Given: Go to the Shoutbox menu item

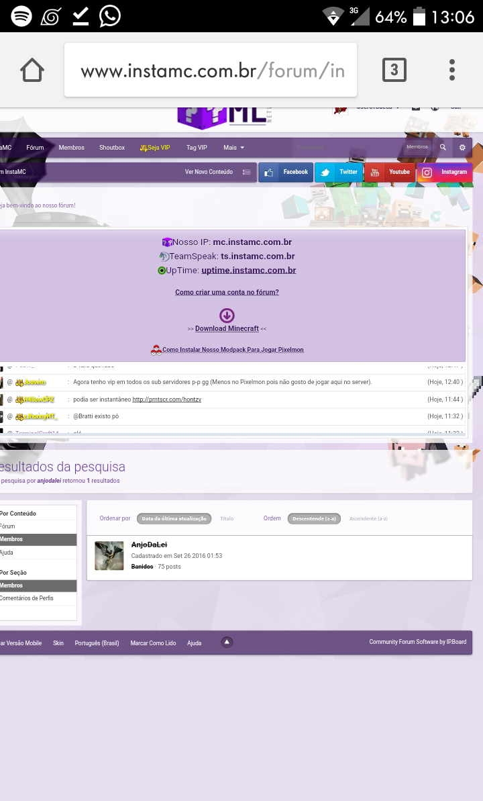Looking at the screenshot, I should tap(112, 147).
